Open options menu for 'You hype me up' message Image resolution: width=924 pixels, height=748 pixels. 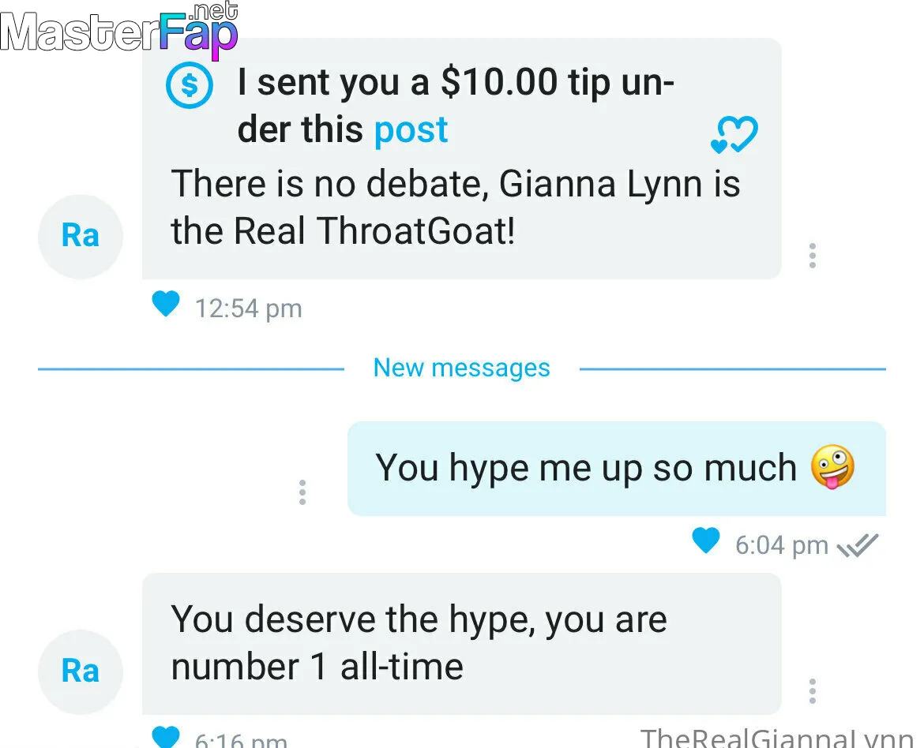[x=302, y=492]
